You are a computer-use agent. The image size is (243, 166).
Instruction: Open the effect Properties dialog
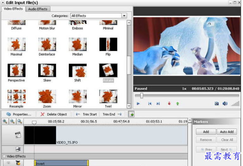click(x=19, y=114)
